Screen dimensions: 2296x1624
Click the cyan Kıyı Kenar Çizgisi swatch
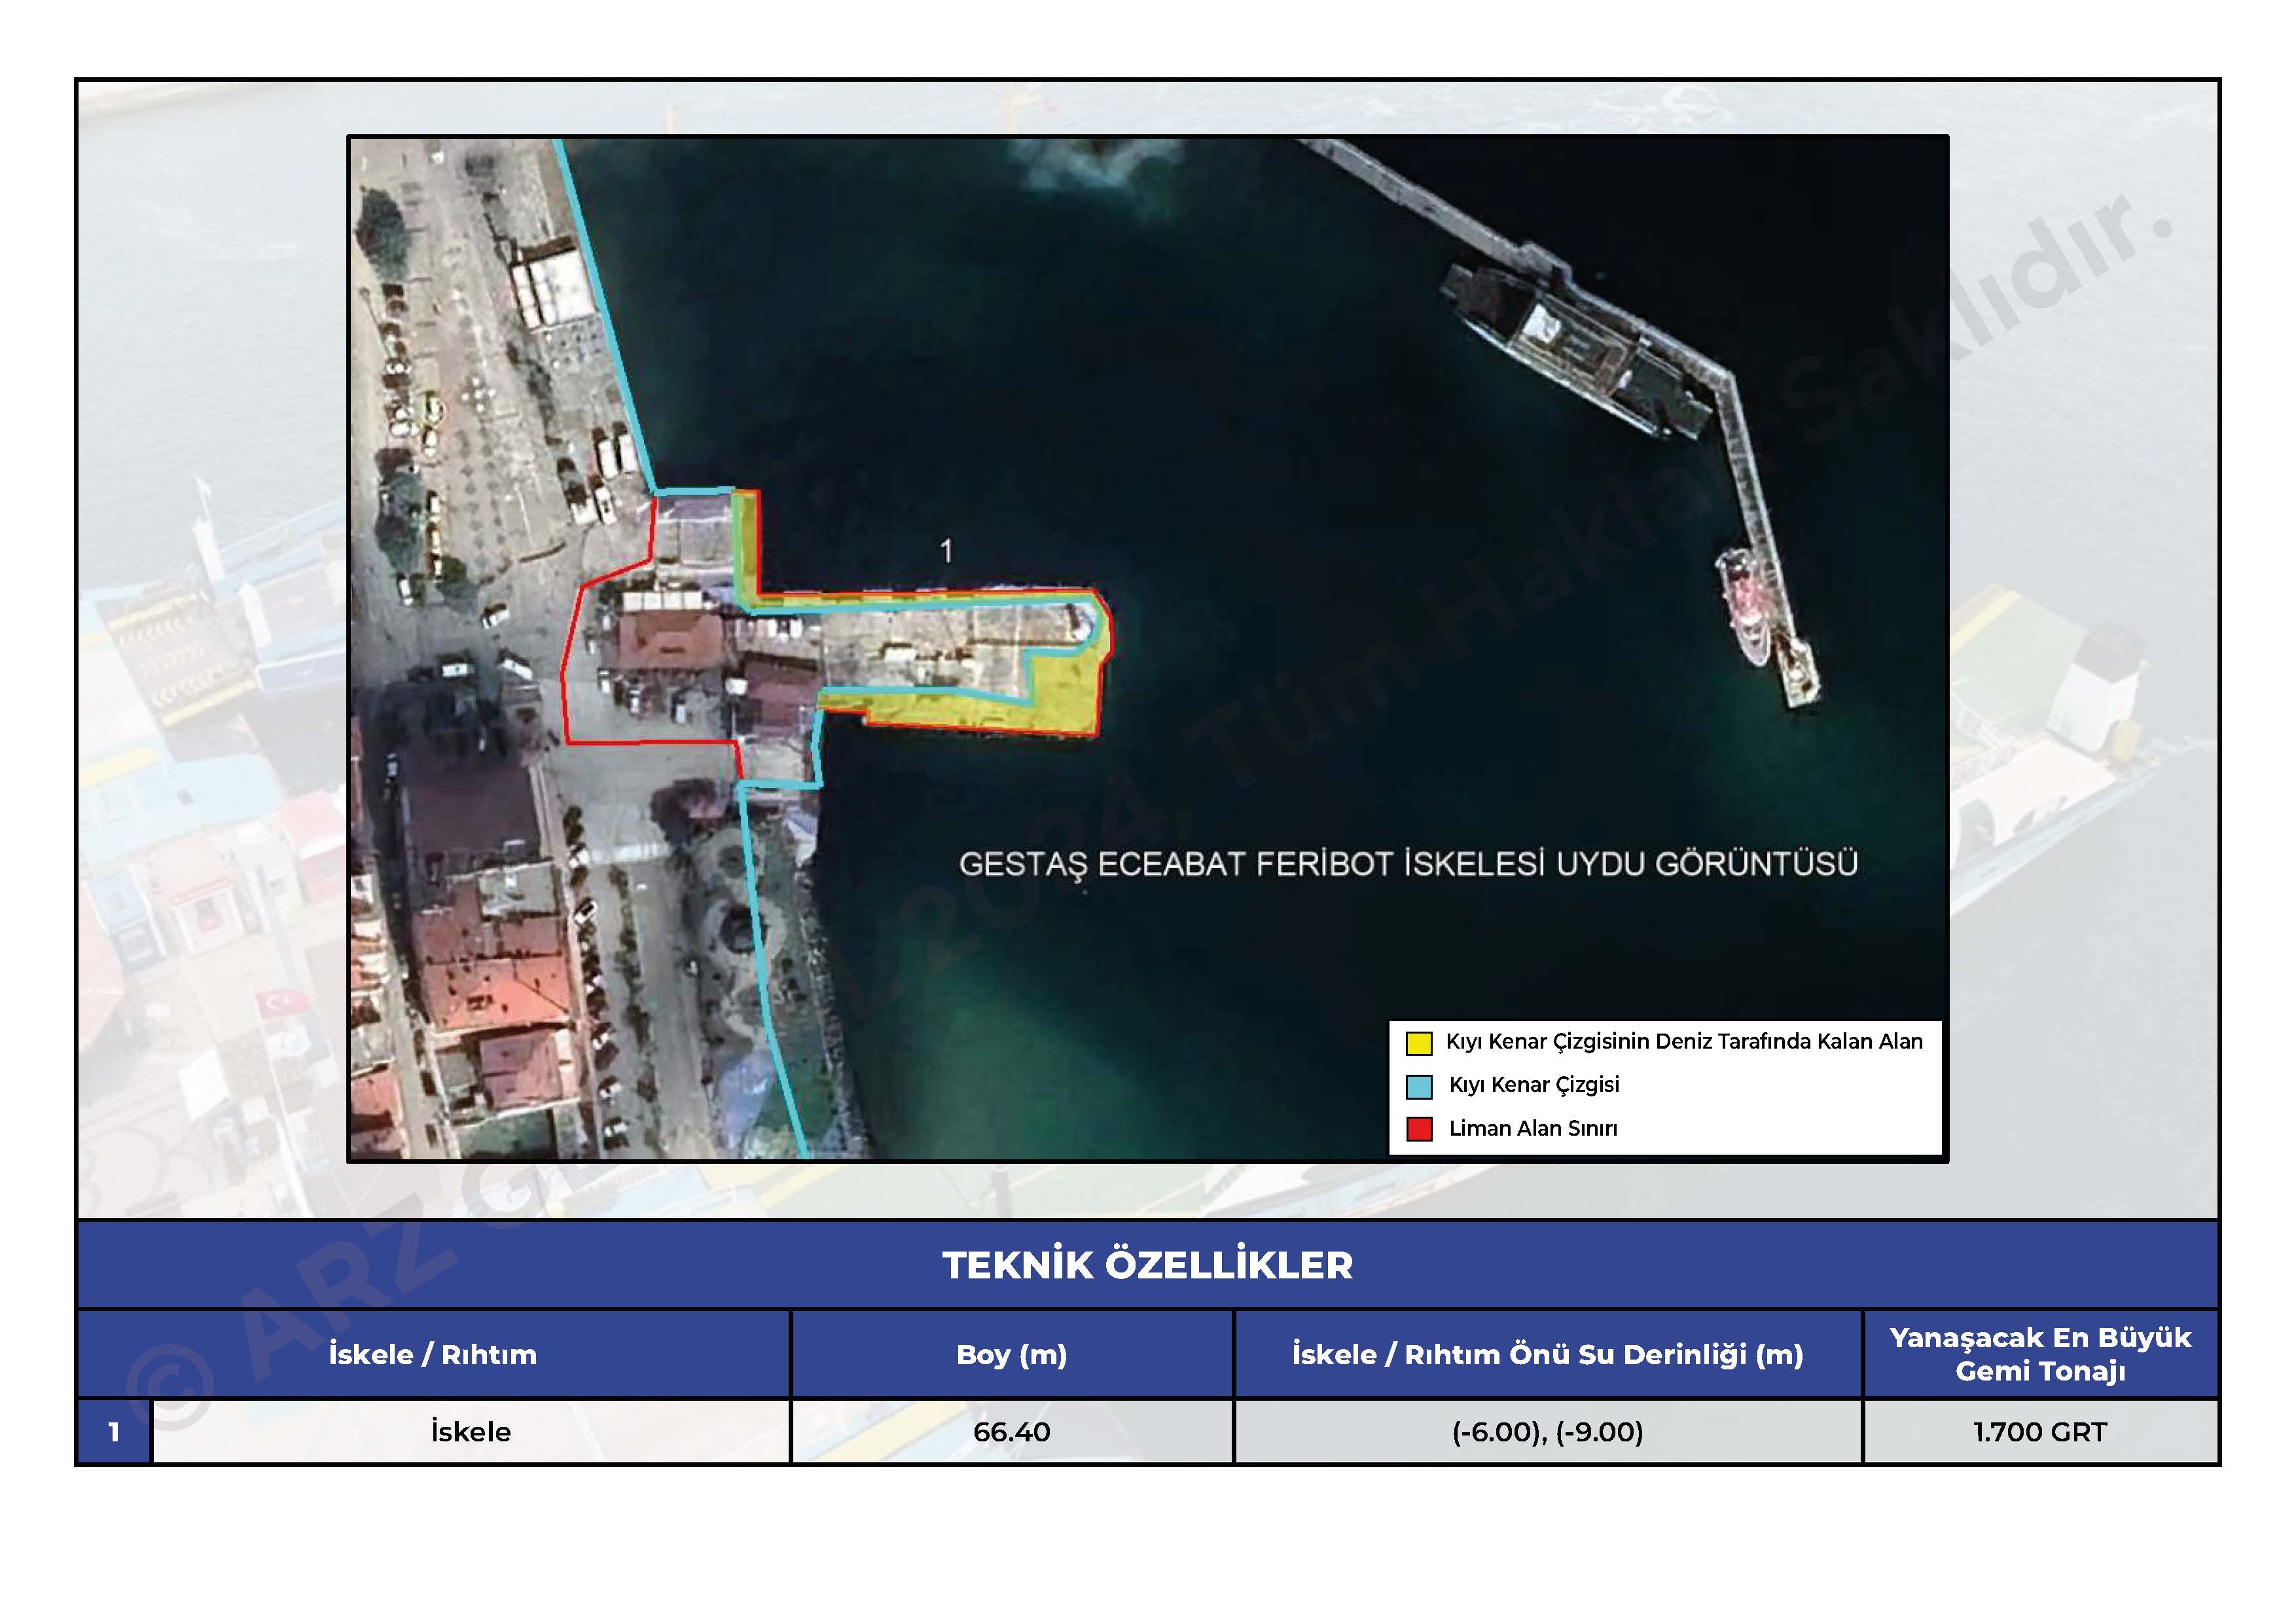click(1419, 1086)
